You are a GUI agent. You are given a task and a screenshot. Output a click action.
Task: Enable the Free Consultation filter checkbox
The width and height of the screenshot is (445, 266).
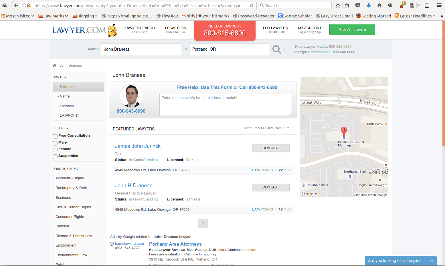pyautogui.click(x=55, y=136)
